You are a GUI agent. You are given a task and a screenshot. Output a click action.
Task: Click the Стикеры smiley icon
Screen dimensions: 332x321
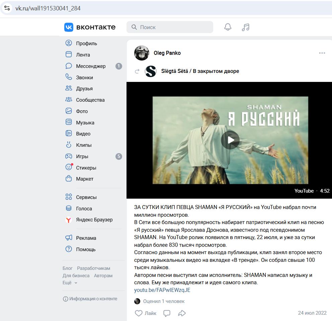click(x=69, y=167)
